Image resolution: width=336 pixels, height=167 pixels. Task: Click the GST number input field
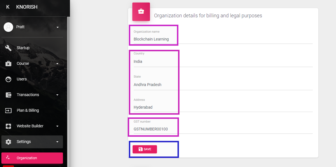pos(223,129)
